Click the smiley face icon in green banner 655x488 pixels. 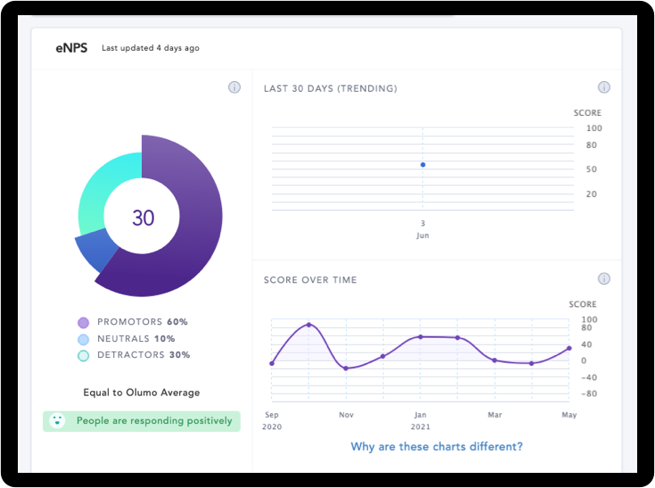click(57, 421)
